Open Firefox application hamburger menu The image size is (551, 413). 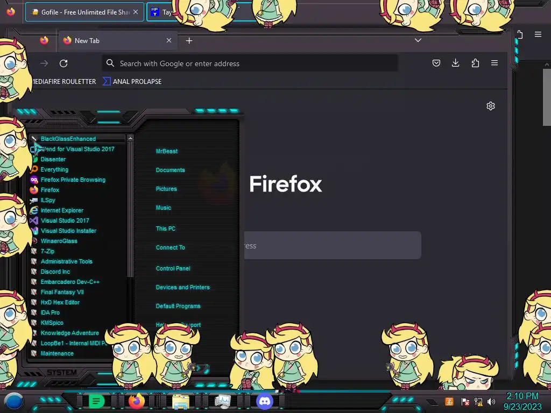495,63
